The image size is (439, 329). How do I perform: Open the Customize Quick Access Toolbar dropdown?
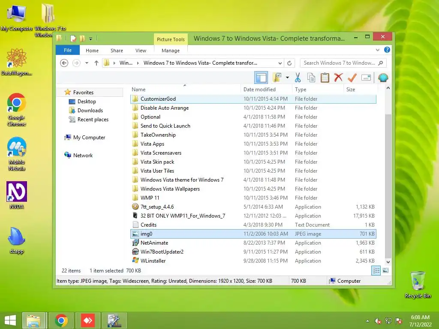[x=91, y=39]
